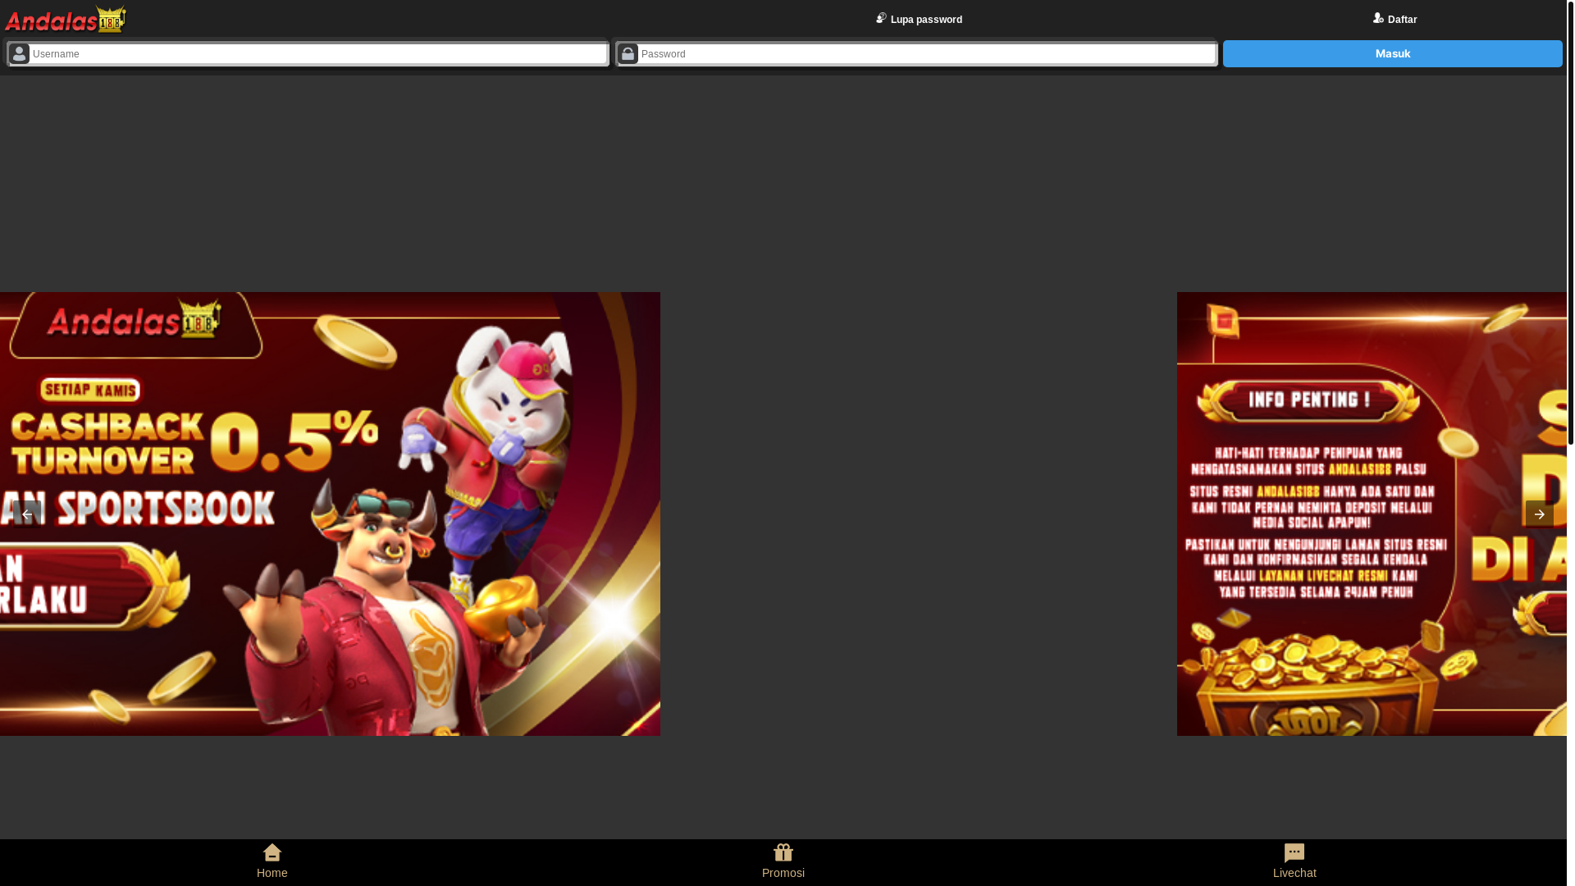Click the Masuk login button

coord(1393,54)
